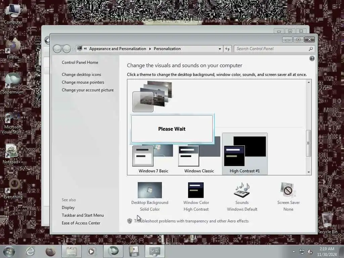Open the clock showing 2:19 AM
Viewport: 344px width, 258px height.
point(327,252)
